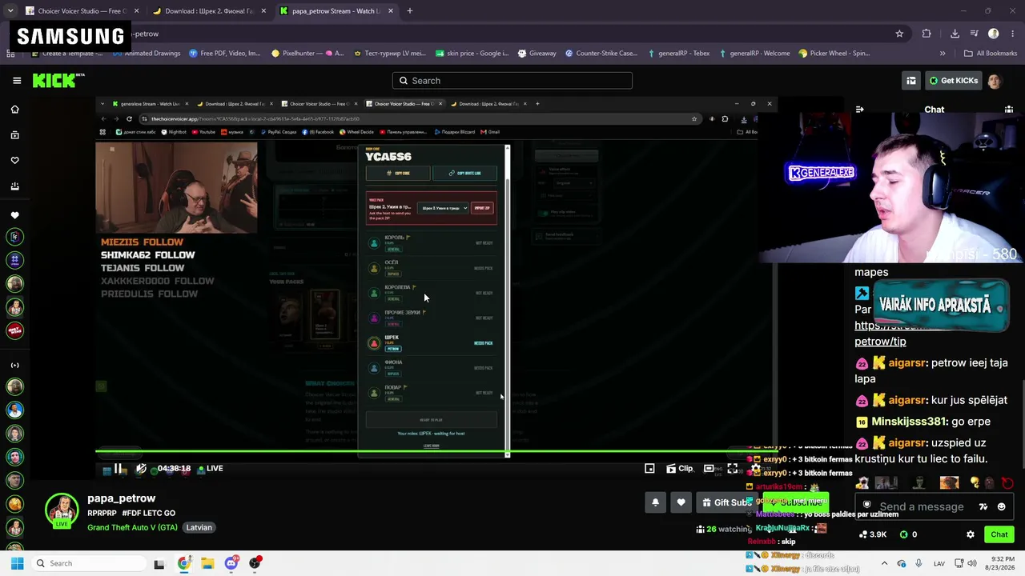
Task: Open the generalRP - Tebex bookmark
Action: 678,54
